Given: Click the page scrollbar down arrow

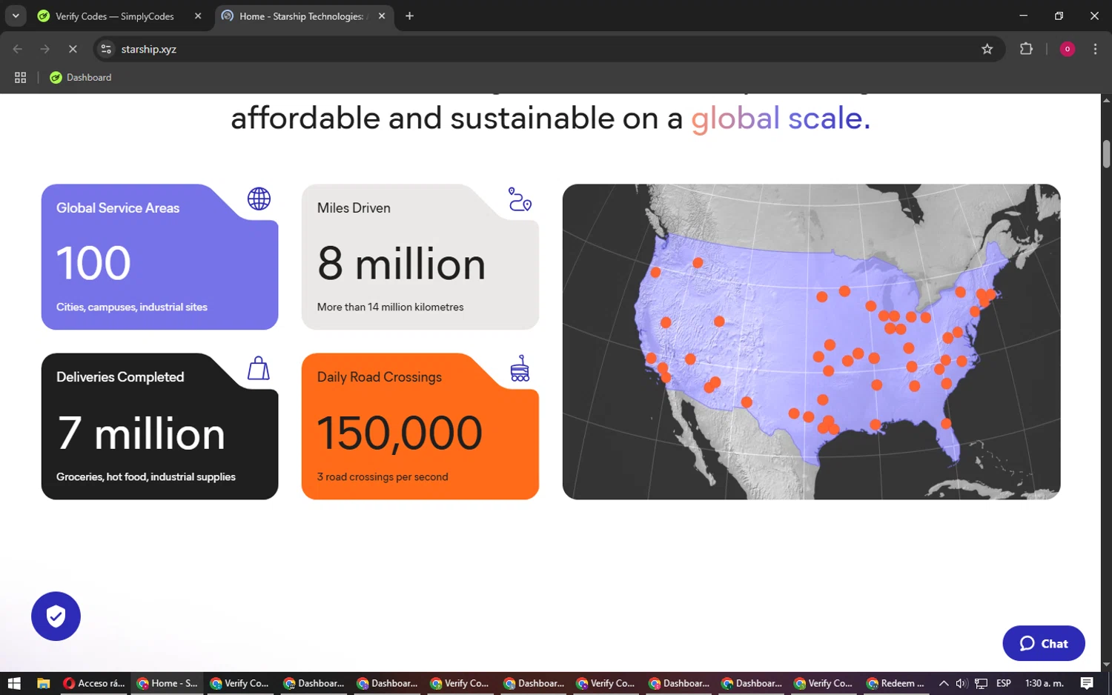Looking at the screenshot, I should (1106, 665).
